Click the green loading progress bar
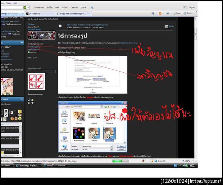This screenshot has width=223, height=185. click(x=120, y=161)
